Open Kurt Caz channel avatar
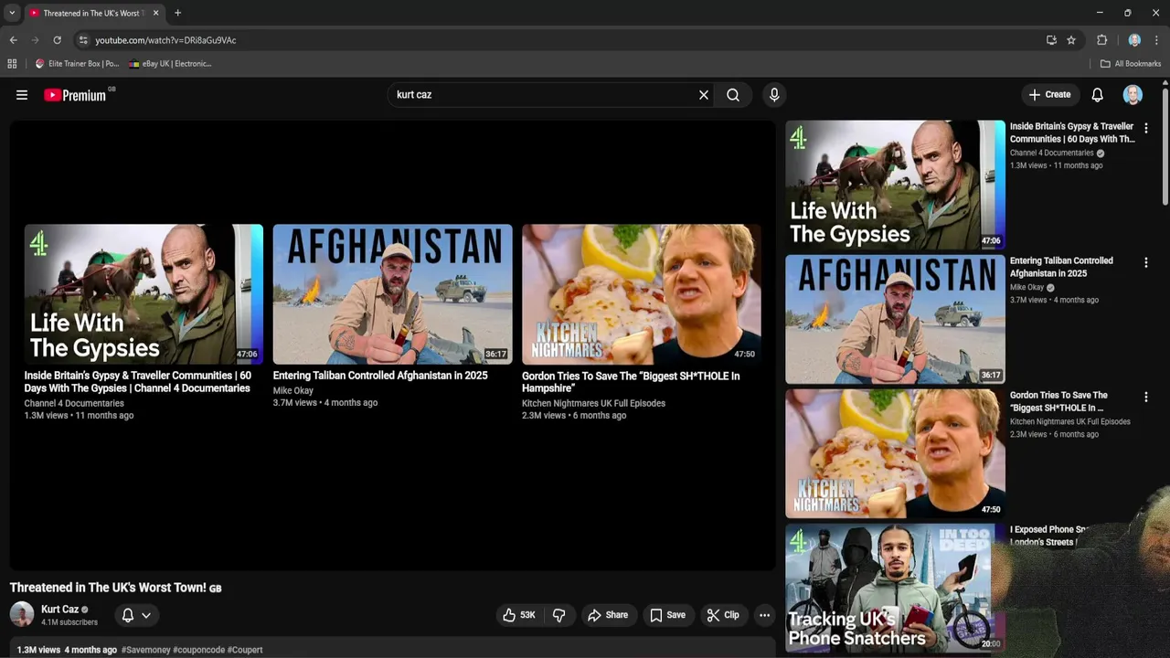The height and width of the screenshot is (658, 1170). coord(22,615)
